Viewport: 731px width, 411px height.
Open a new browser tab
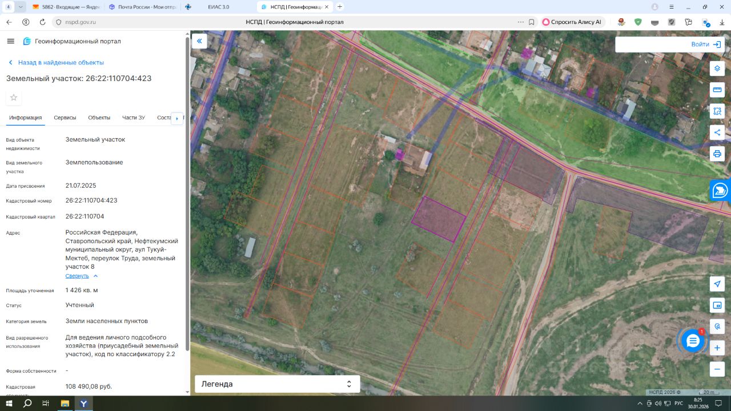pyautogui.click(x=340, y=7)
